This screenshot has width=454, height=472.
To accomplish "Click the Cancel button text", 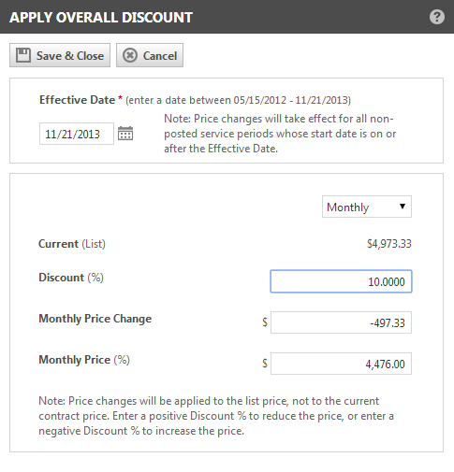I will (x=160, y=56).
